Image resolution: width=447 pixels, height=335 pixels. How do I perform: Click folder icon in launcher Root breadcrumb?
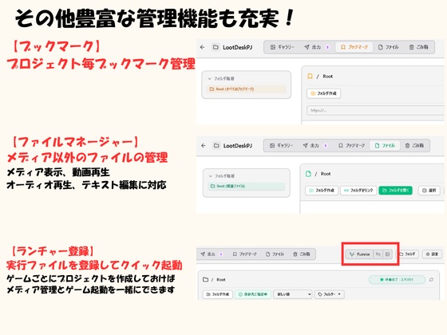(x=205, y=279)
